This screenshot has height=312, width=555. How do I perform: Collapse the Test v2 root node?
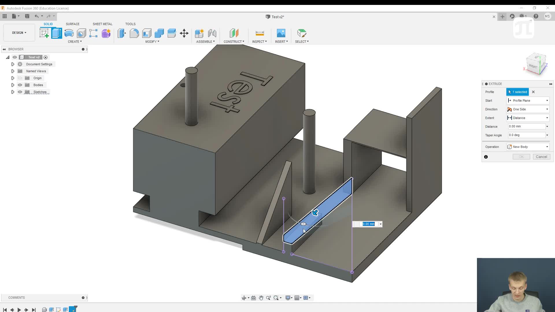8,57
